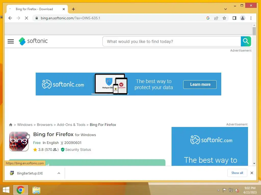The image size is (261, 195).
Task: Close the Bing for Firefox tab
Action: click(x=63, y=9)
